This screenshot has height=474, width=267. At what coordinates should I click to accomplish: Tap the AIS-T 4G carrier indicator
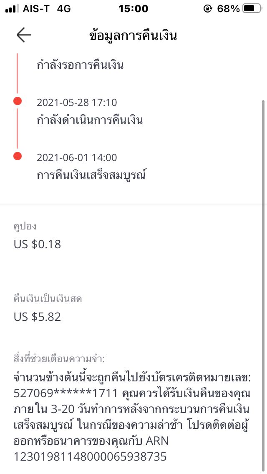pyautogui.click(x=45, y=8)
